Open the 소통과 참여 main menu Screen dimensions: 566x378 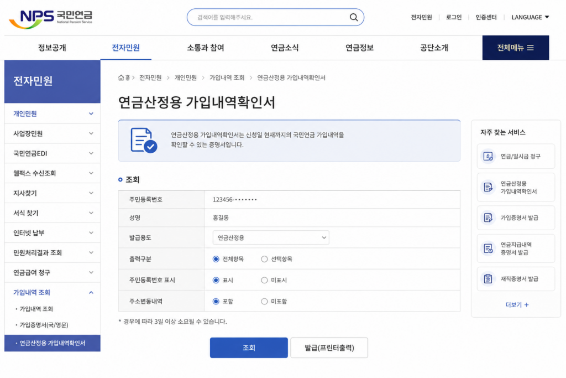point(206,48)
